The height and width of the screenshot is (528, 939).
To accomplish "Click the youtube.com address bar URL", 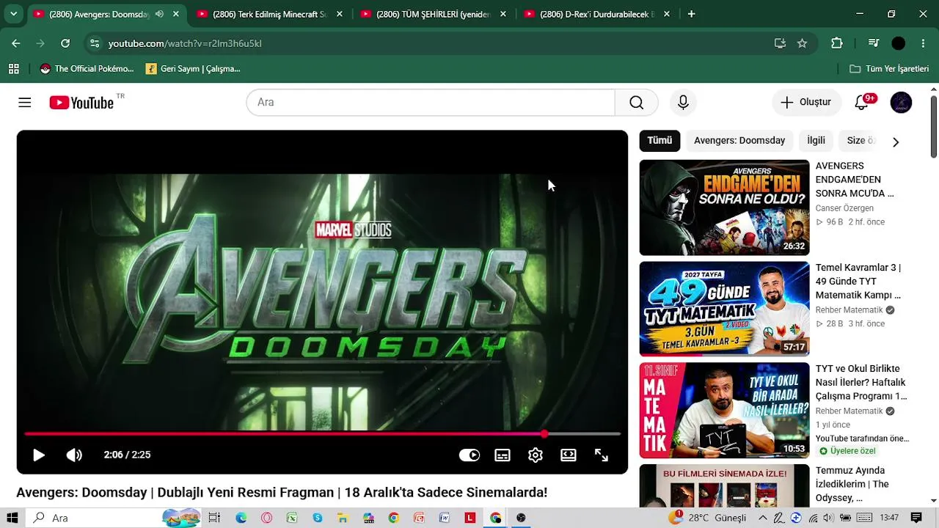I will [x=185, y=43].
